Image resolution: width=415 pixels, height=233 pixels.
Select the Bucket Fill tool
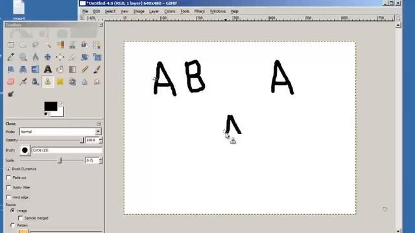click(60, 69)
